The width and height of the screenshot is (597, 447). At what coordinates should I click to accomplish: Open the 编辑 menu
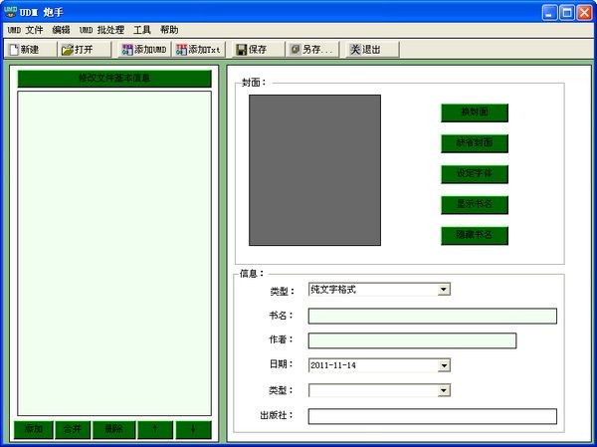click(61, 30)
